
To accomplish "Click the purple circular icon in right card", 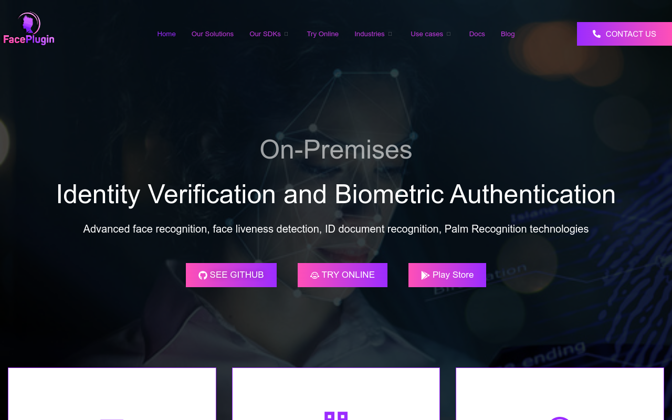I will click(x=560, y=418).
